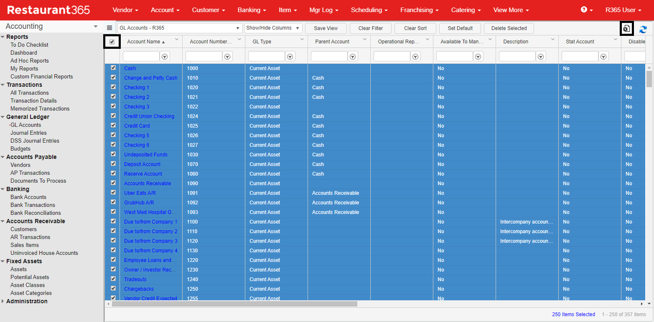Click the Clear Filter button
Screen dimensions: 654x322
(371, 28)
